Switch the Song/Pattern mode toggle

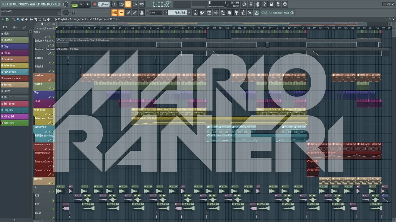75,5
